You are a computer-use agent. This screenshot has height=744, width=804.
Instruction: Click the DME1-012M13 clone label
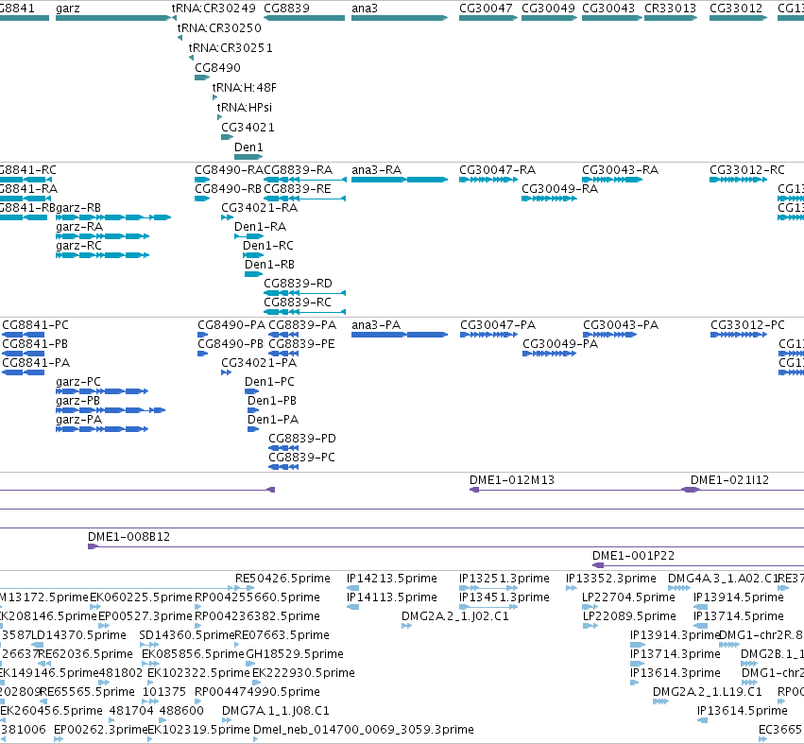tap(512, 480)
